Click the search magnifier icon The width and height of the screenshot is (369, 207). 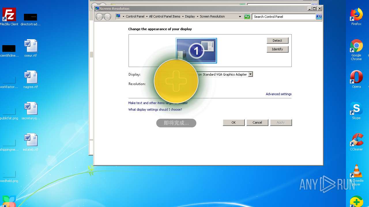tap(319, 17)
